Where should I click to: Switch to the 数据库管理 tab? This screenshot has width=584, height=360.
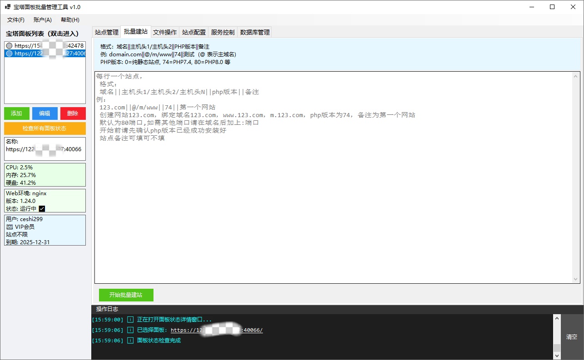[255, 32]
